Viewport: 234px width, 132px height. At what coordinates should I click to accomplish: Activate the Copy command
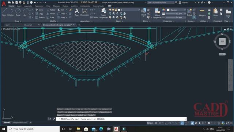pyautogui.click(x=39, y=14)
